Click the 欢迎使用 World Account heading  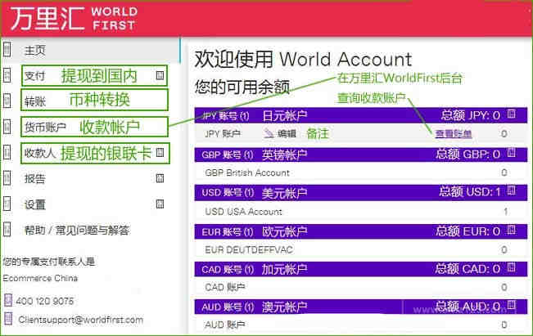(303, 59)
